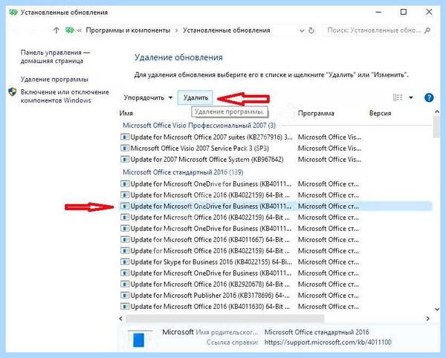Open the Упорядочить dropdown menu
Viewport: 446px width, 358px height.
click(148, 98)
